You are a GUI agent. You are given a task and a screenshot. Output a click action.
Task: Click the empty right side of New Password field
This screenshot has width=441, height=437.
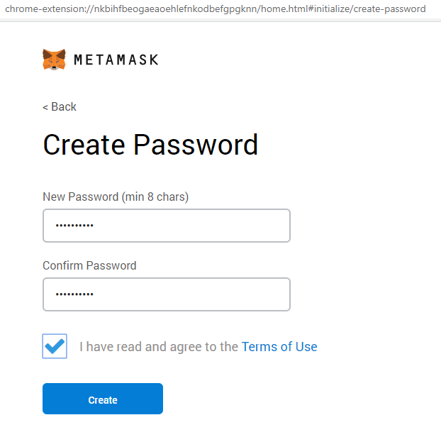pos(241,226)
